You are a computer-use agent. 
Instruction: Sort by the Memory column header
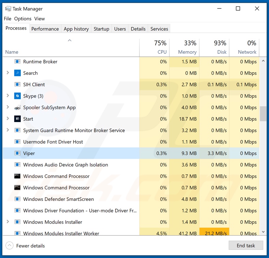click(x=185, y=48)
